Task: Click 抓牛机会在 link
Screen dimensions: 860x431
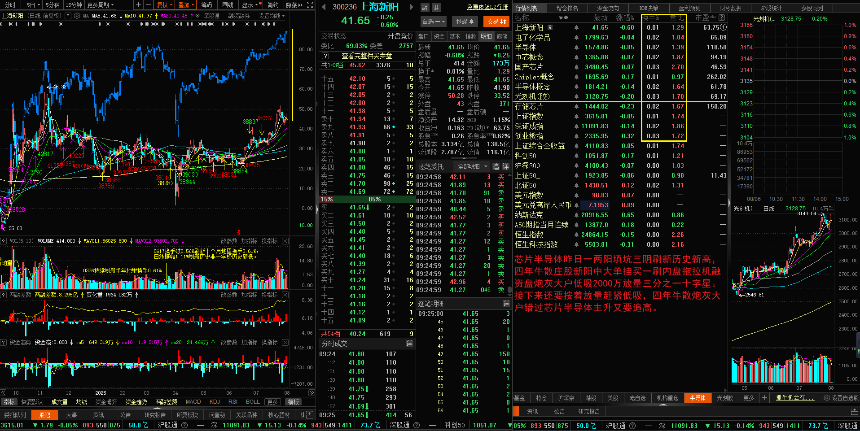Action: tap(794, 398)
